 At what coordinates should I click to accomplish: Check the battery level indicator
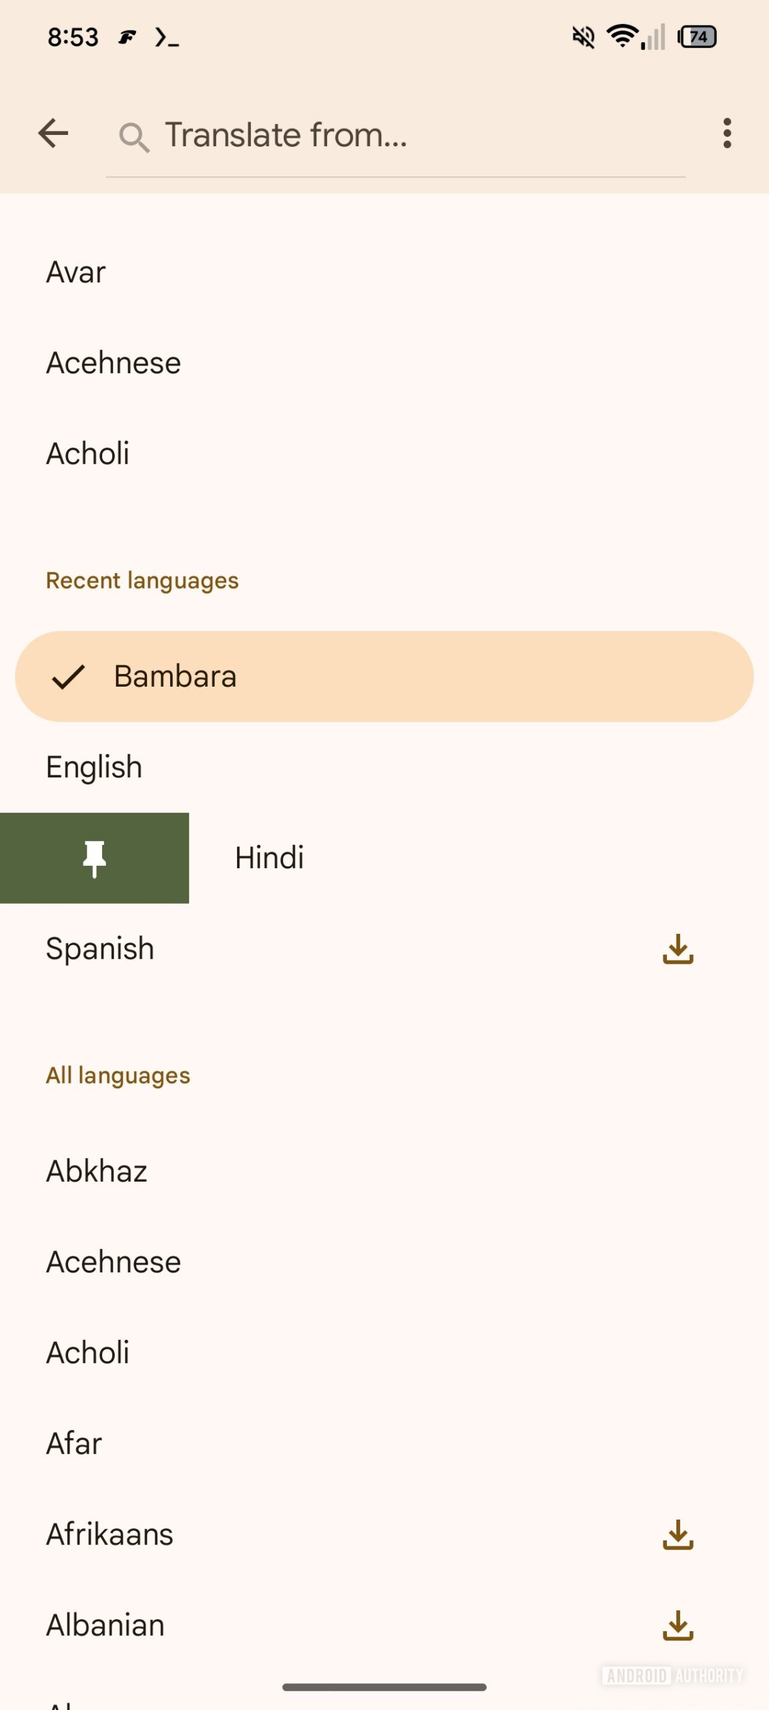click(x=697, y=37)
